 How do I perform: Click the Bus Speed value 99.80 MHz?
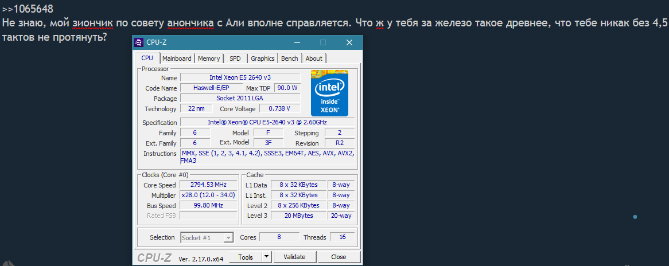click(x=208, y=205)
